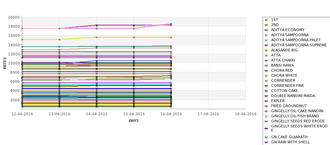Click the 14-04-2016 date label
The width and height of the screenshot is (330, 145).
97,114
